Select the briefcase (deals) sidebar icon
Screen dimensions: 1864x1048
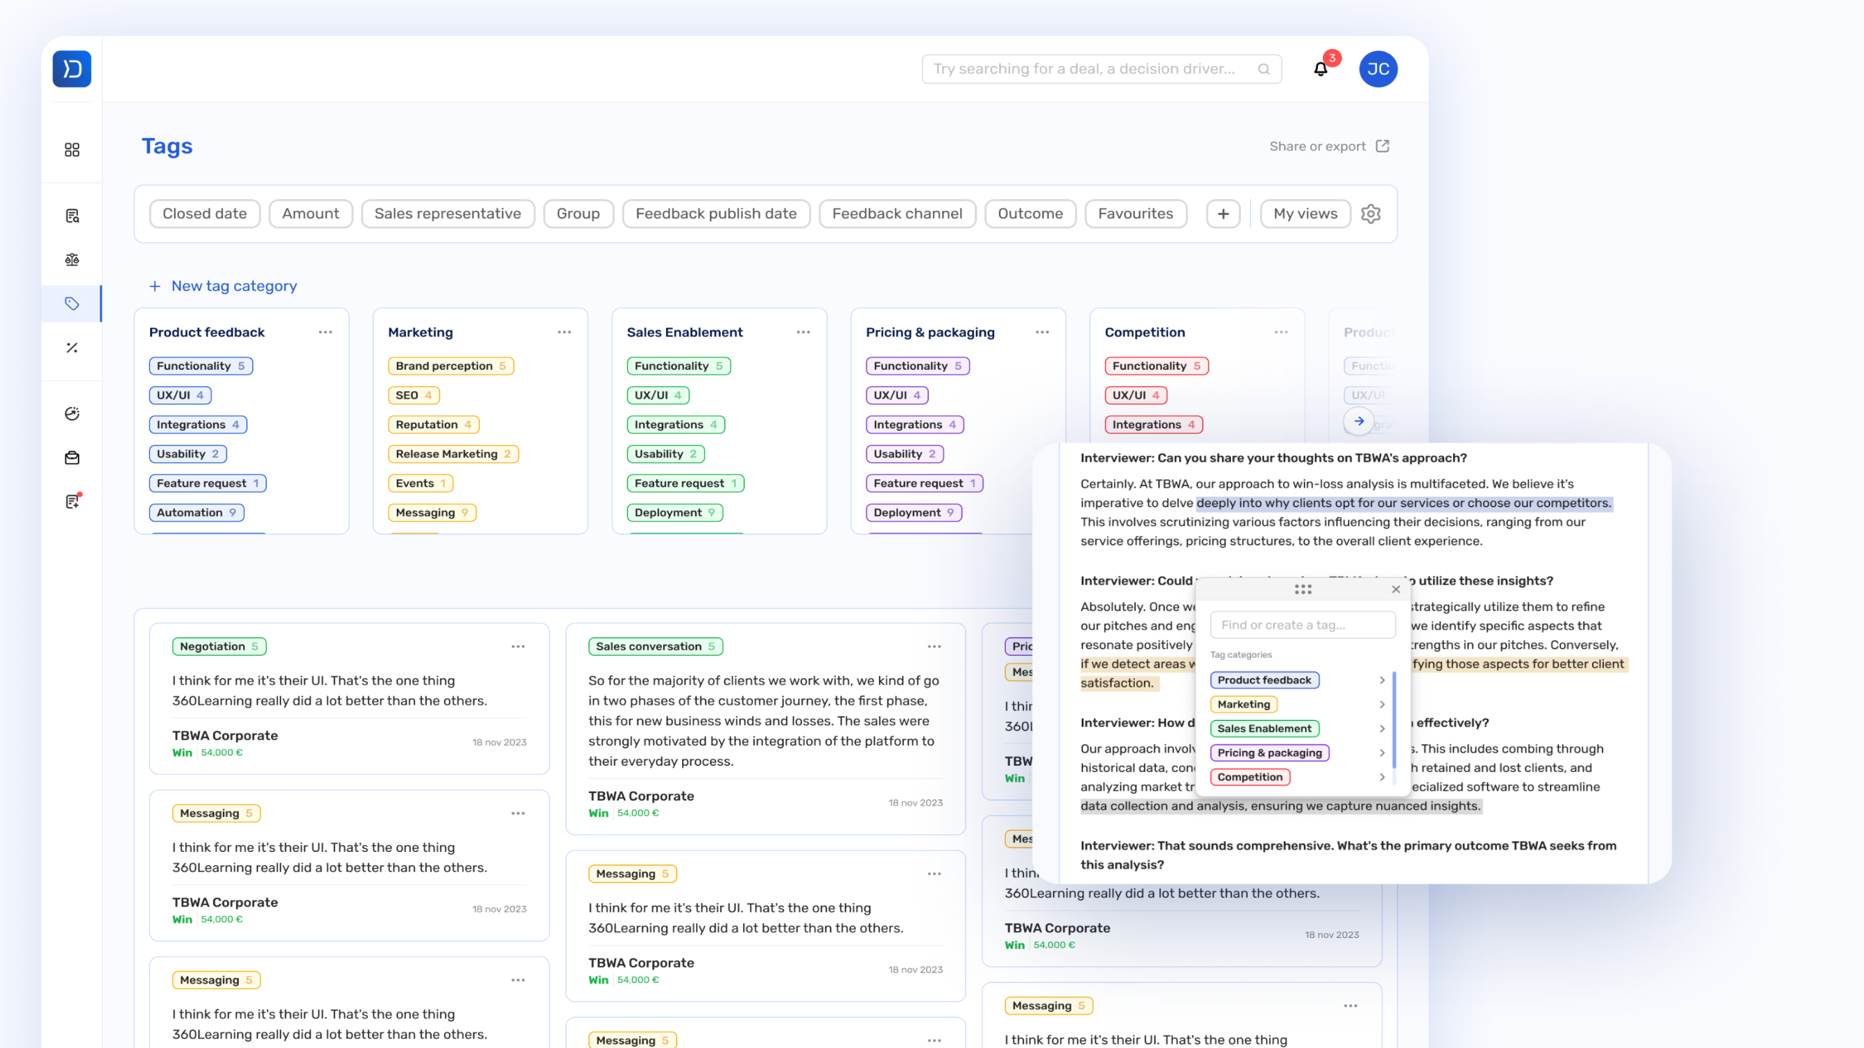click(72, 457)
